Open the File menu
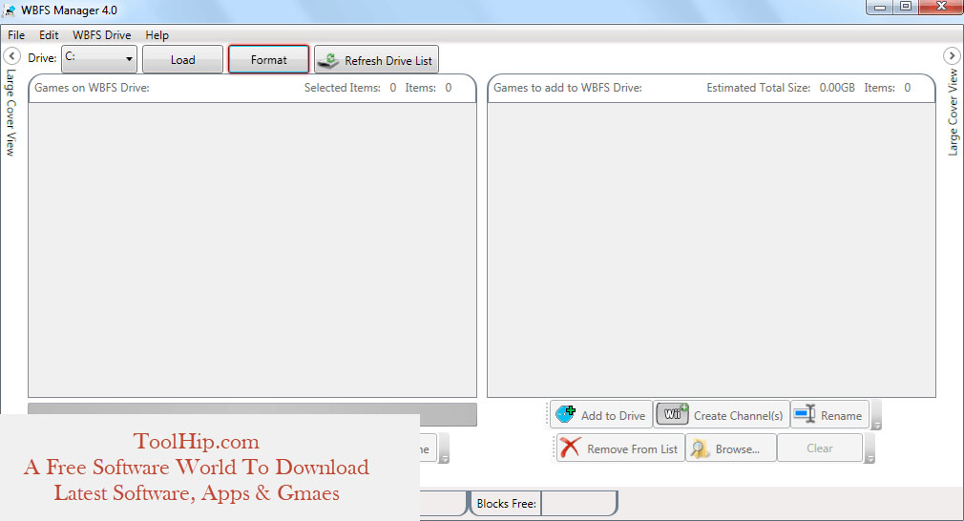The height and width of the screenshot is (521, 964). coord(16,35)
